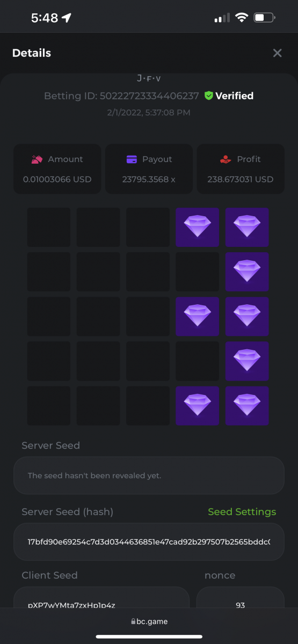This screenshot has height=644, width=298.
Task: Tap the empty top-left grid tile
Action: [49, 227]
